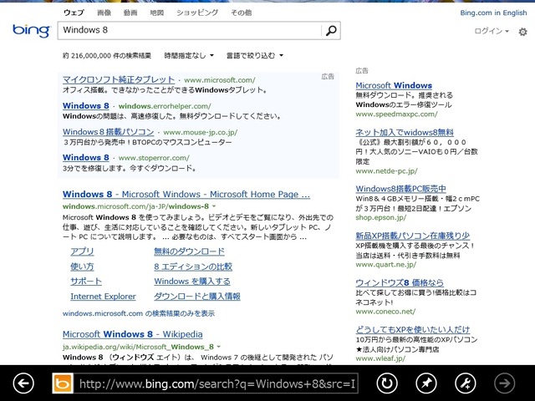Click www.microsoft.com/ green ad URL
This screenshot has width=535, height=401.
tap(220, 80)
